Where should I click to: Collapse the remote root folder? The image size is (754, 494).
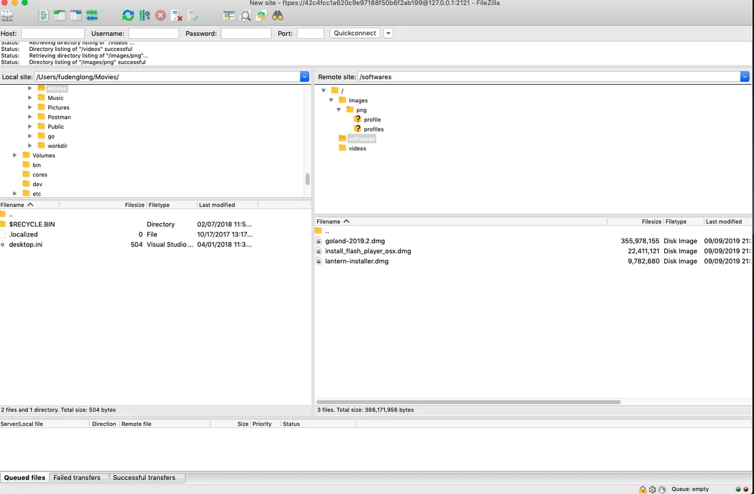324,91
